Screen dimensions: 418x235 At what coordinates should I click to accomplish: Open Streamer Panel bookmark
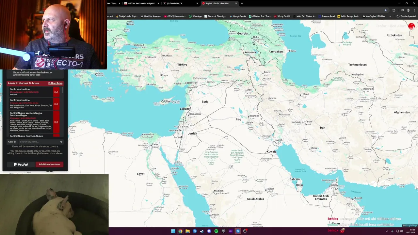pyautogui.click(x=326, y=16)
